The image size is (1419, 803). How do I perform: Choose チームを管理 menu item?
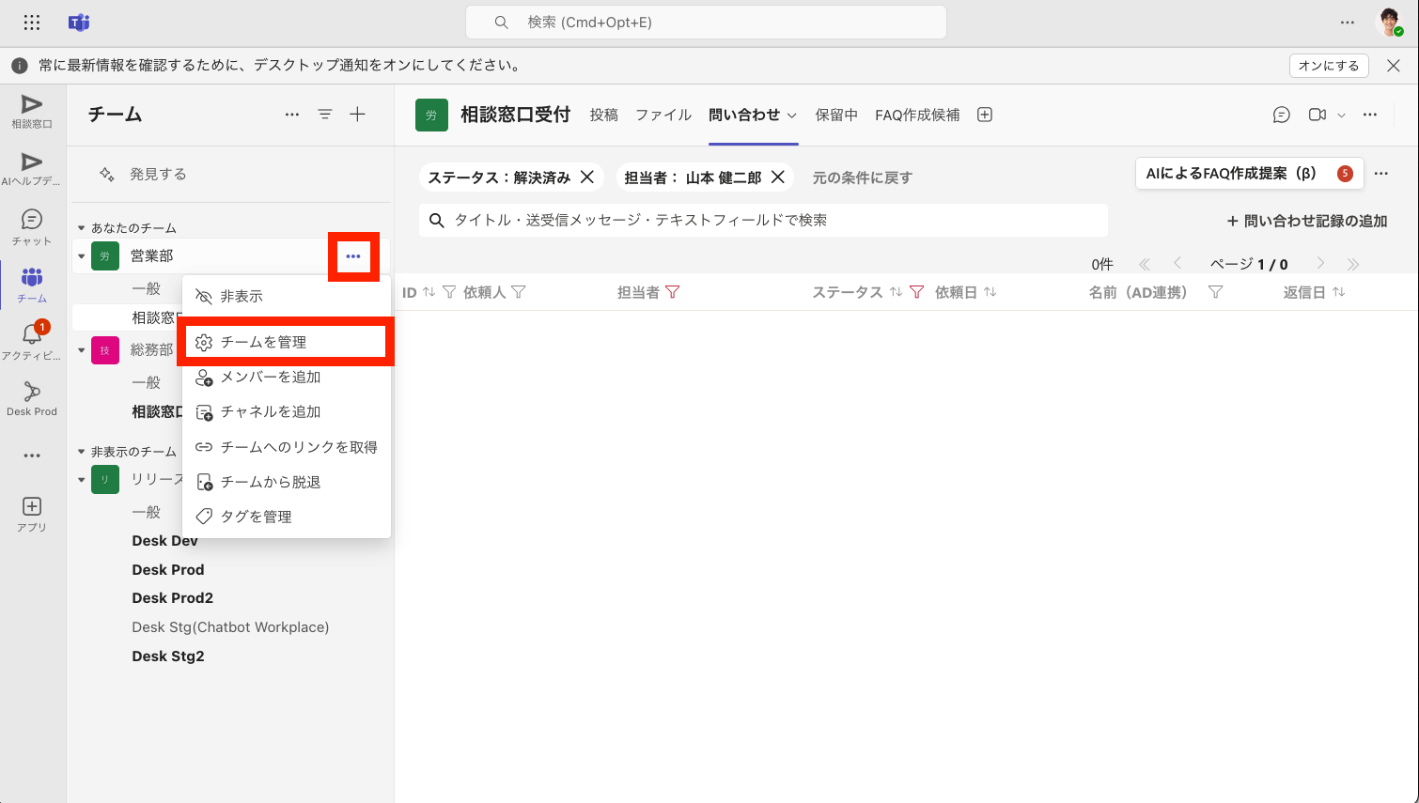click(x=287, y=342)
